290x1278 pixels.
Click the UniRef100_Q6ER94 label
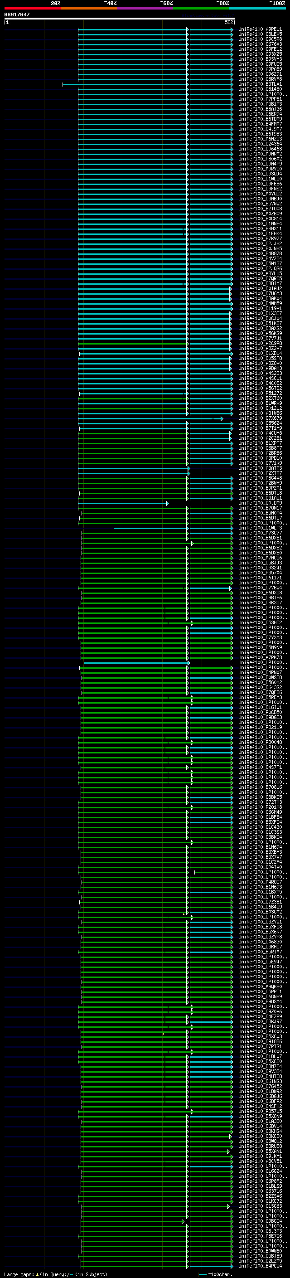[x=260, y=114]
